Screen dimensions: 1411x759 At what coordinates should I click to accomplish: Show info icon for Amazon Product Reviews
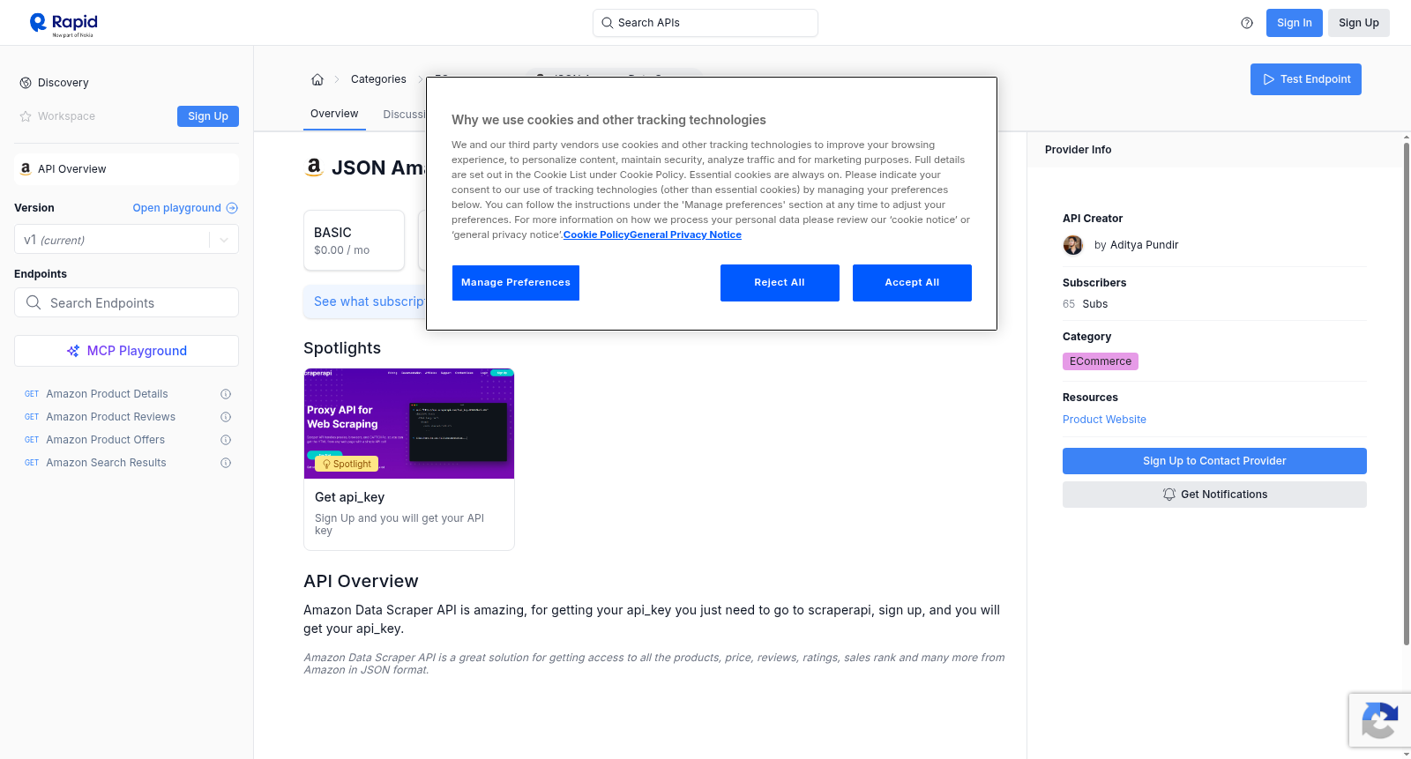[226, 417]
